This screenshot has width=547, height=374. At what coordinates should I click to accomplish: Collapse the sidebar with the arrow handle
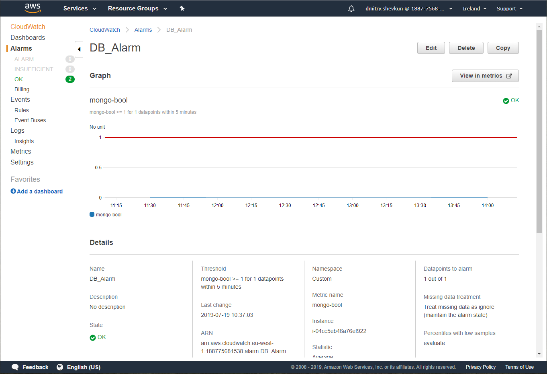79,49
